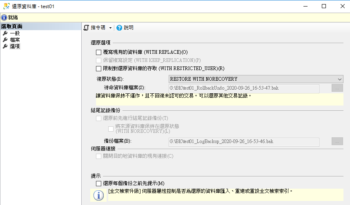Image resolution: width=350 pixels, height=205 pixels.
Task: Open the 說明 help link
Action: [x=129, y=28]
